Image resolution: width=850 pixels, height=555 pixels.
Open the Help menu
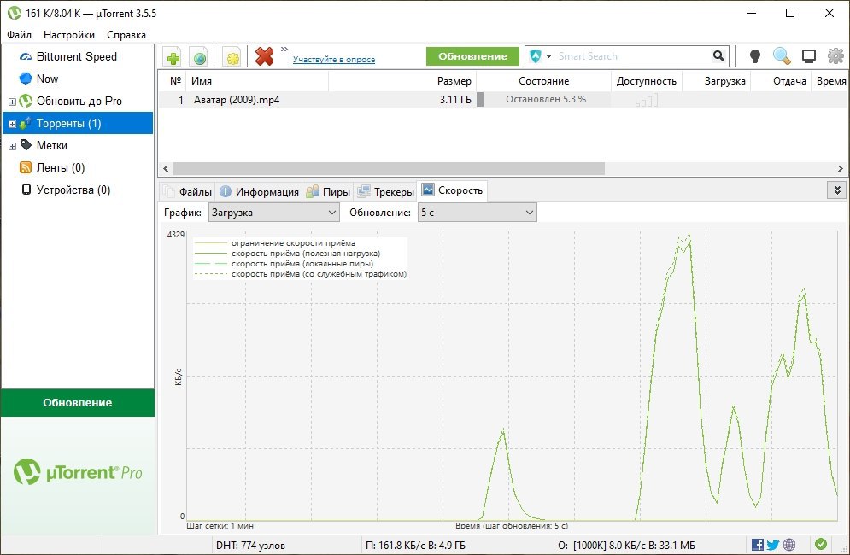[126, 35]
